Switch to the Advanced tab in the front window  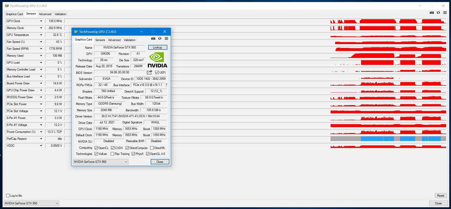(x=114, y=40)
